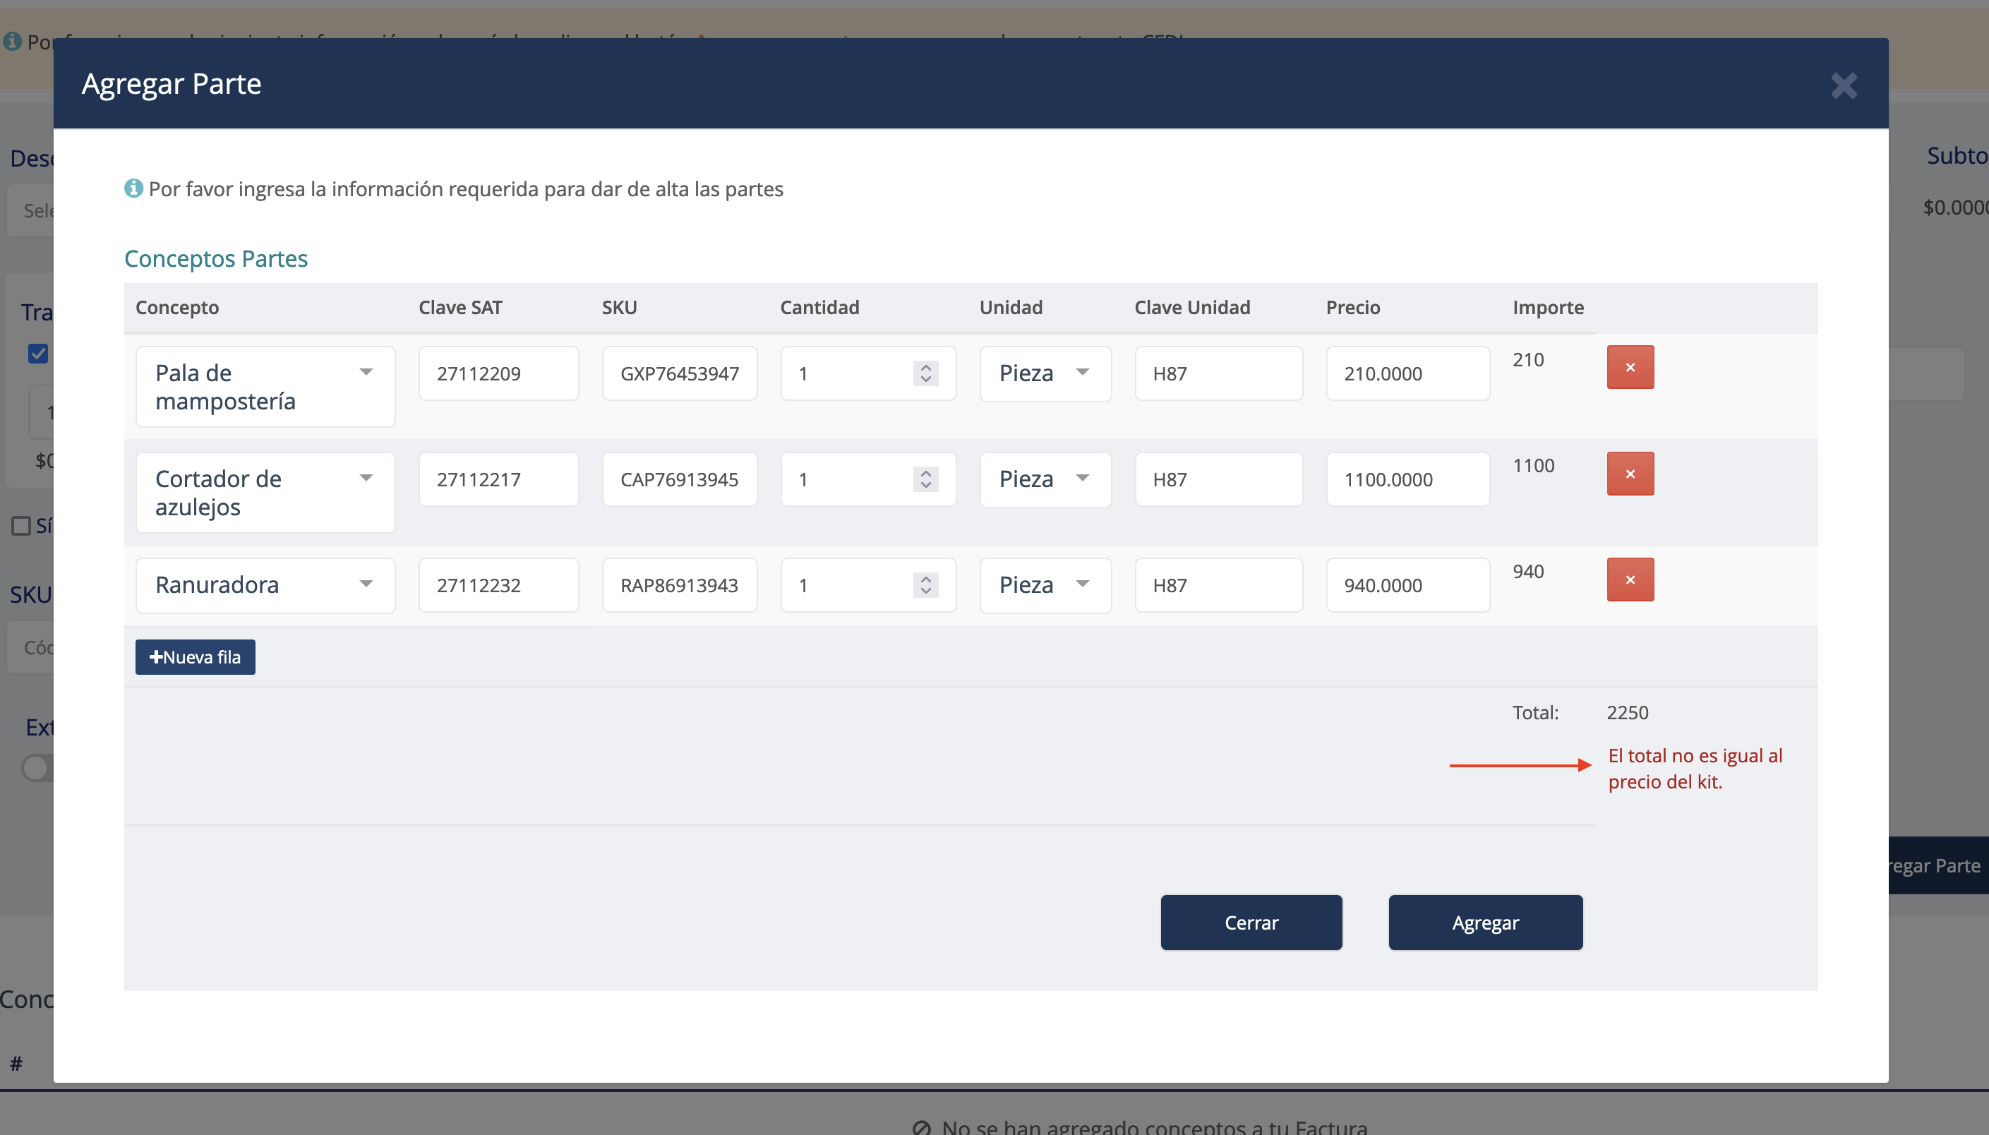Screen dimensions: 1989x1135
Task: Click the Conceptos Partes heading
Action: 216,258
